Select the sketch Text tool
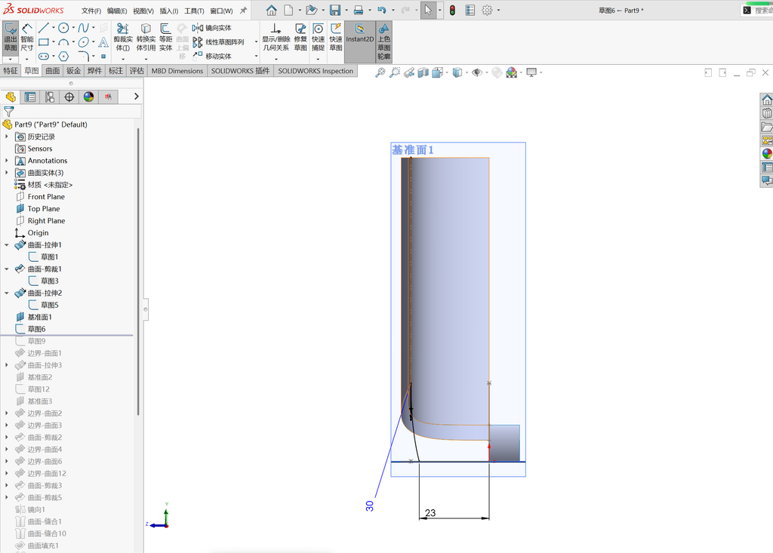This screenshot has width=773, height=553. (x=103, y=42)
